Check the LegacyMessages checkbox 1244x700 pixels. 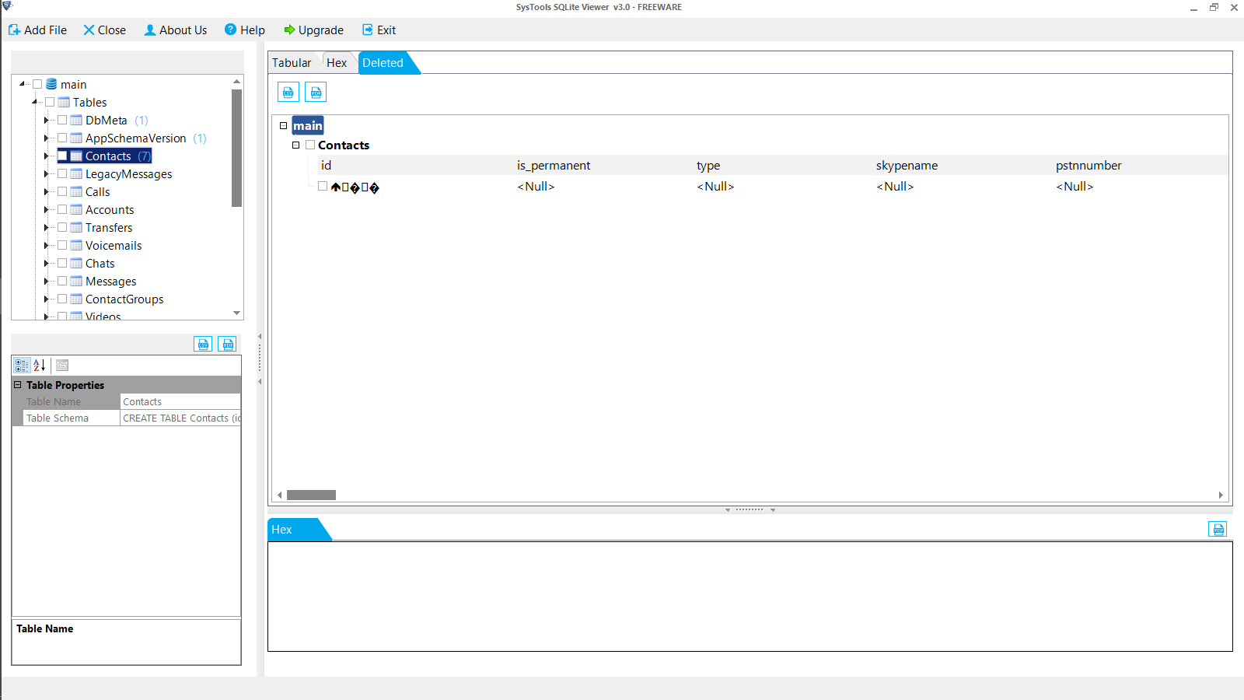(x=62, y=173)
